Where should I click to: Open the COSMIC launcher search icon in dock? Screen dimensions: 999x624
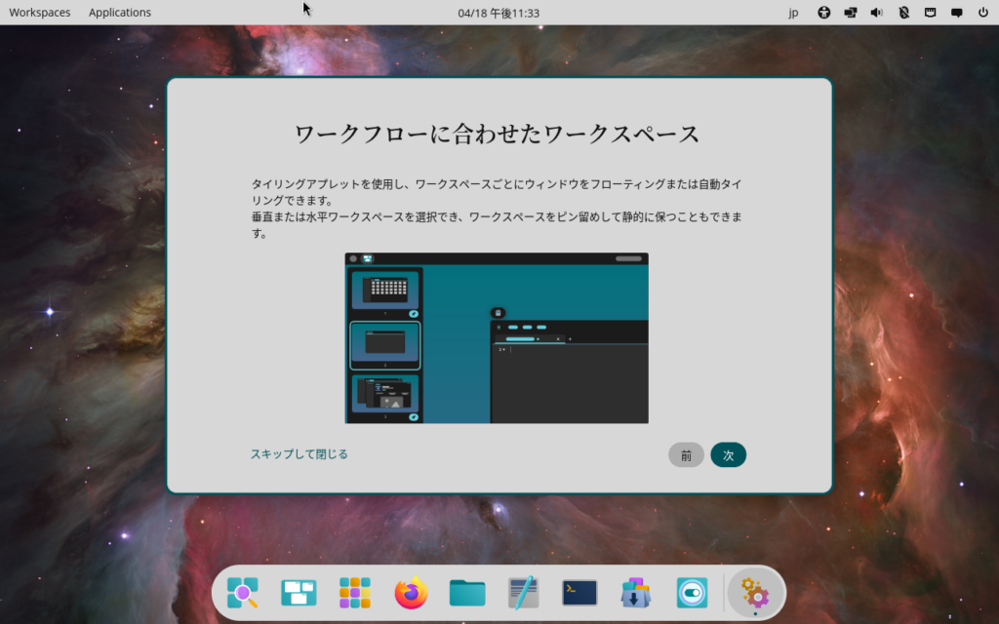(243, 593)
